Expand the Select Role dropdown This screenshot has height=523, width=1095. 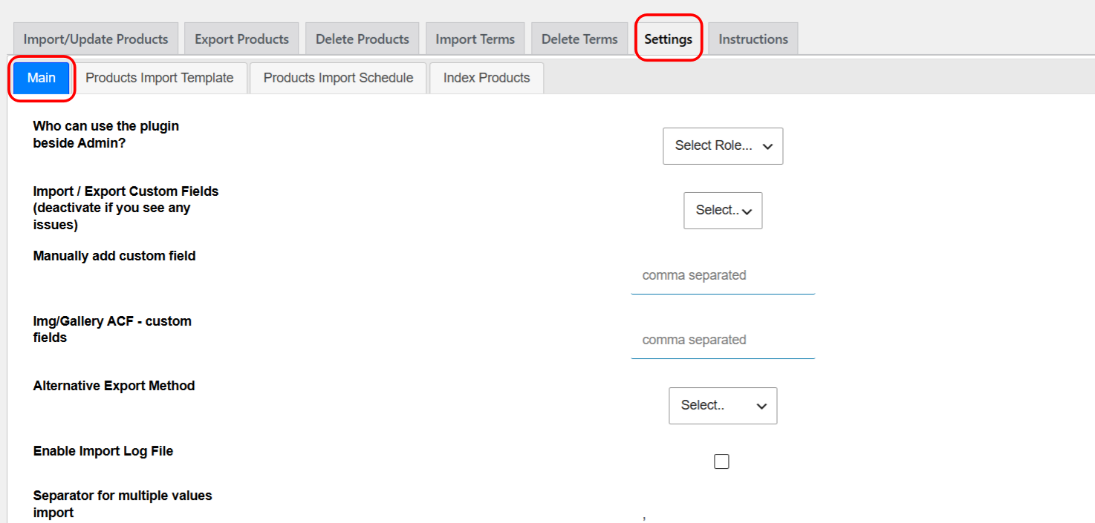pos(723,145)
